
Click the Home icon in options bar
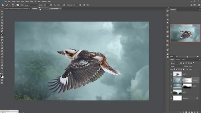point(3,5)
